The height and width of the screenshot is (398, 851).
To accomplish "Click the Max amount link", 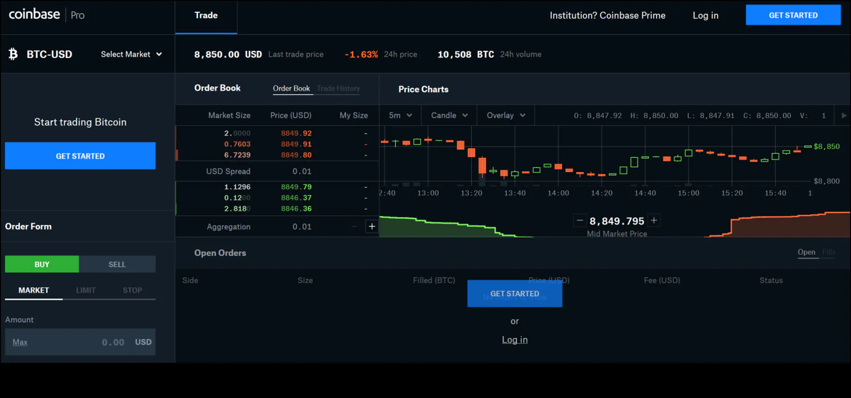I will [x=20, y=342].
